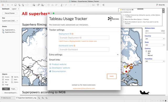Open the Custom size dropdown
Viewport: 168px width, 102px height.
click(10, 21)
